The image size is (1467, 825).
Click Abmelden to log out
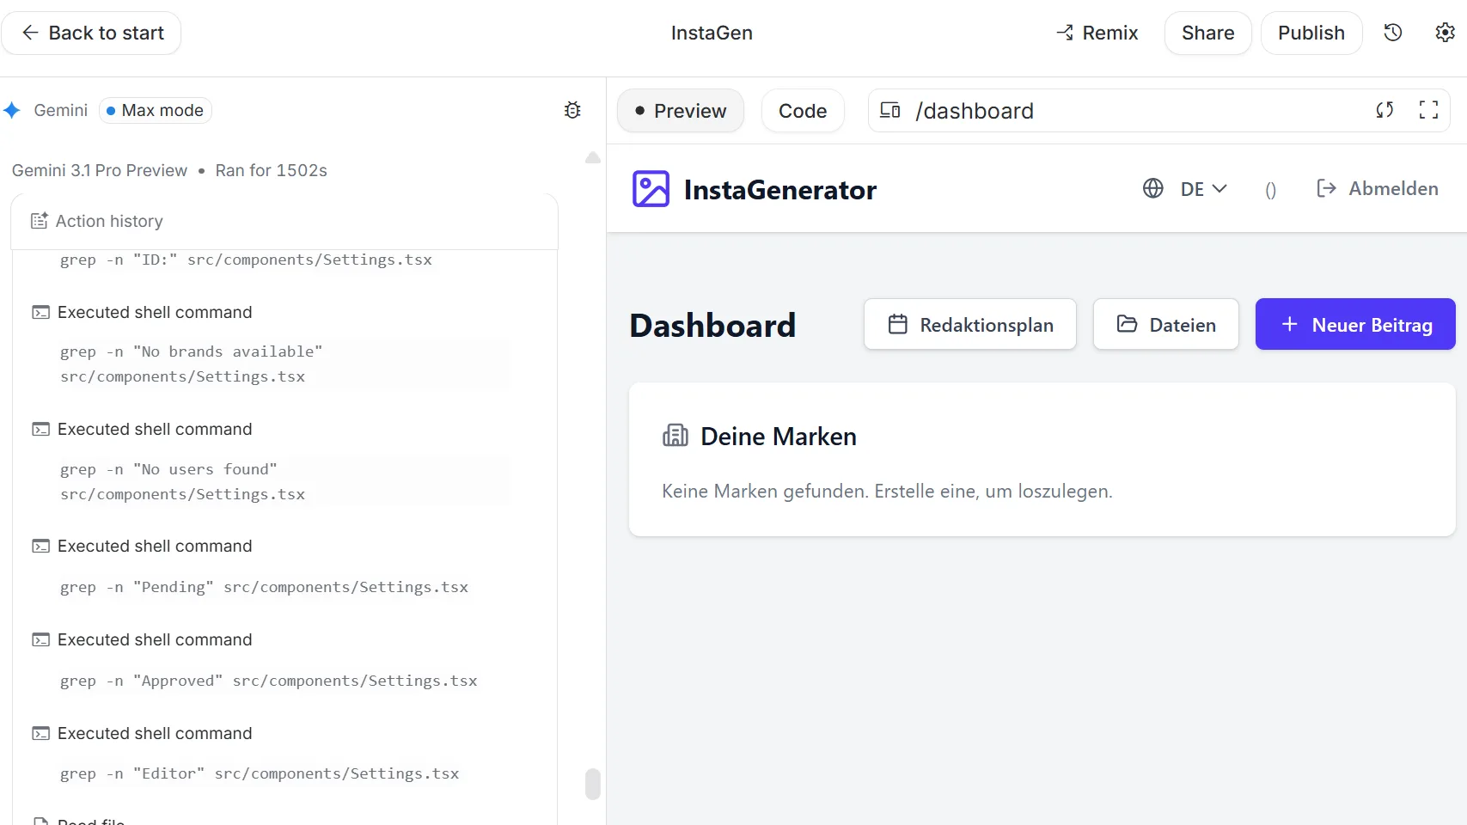[x=1377, y=189]
